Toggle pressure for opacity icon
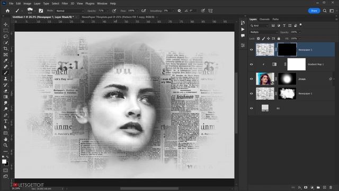339x191 pixels. click(114, 11)
